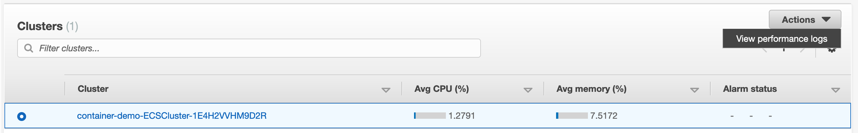The height and width of the screenshot is (133, 858).
Task: Focus the Filter clusters search field
Action: coord(249,48)
